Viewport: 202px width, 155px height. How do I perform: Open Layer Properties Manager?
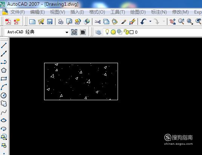98,32
